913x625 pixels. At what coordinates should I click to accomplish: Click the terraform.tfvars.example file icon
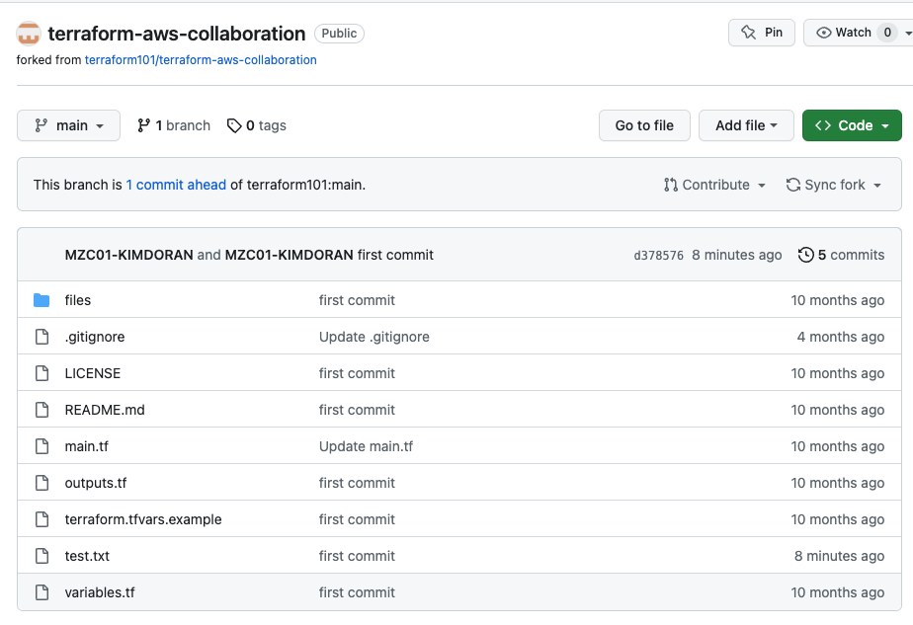click(x=41, y=519)
